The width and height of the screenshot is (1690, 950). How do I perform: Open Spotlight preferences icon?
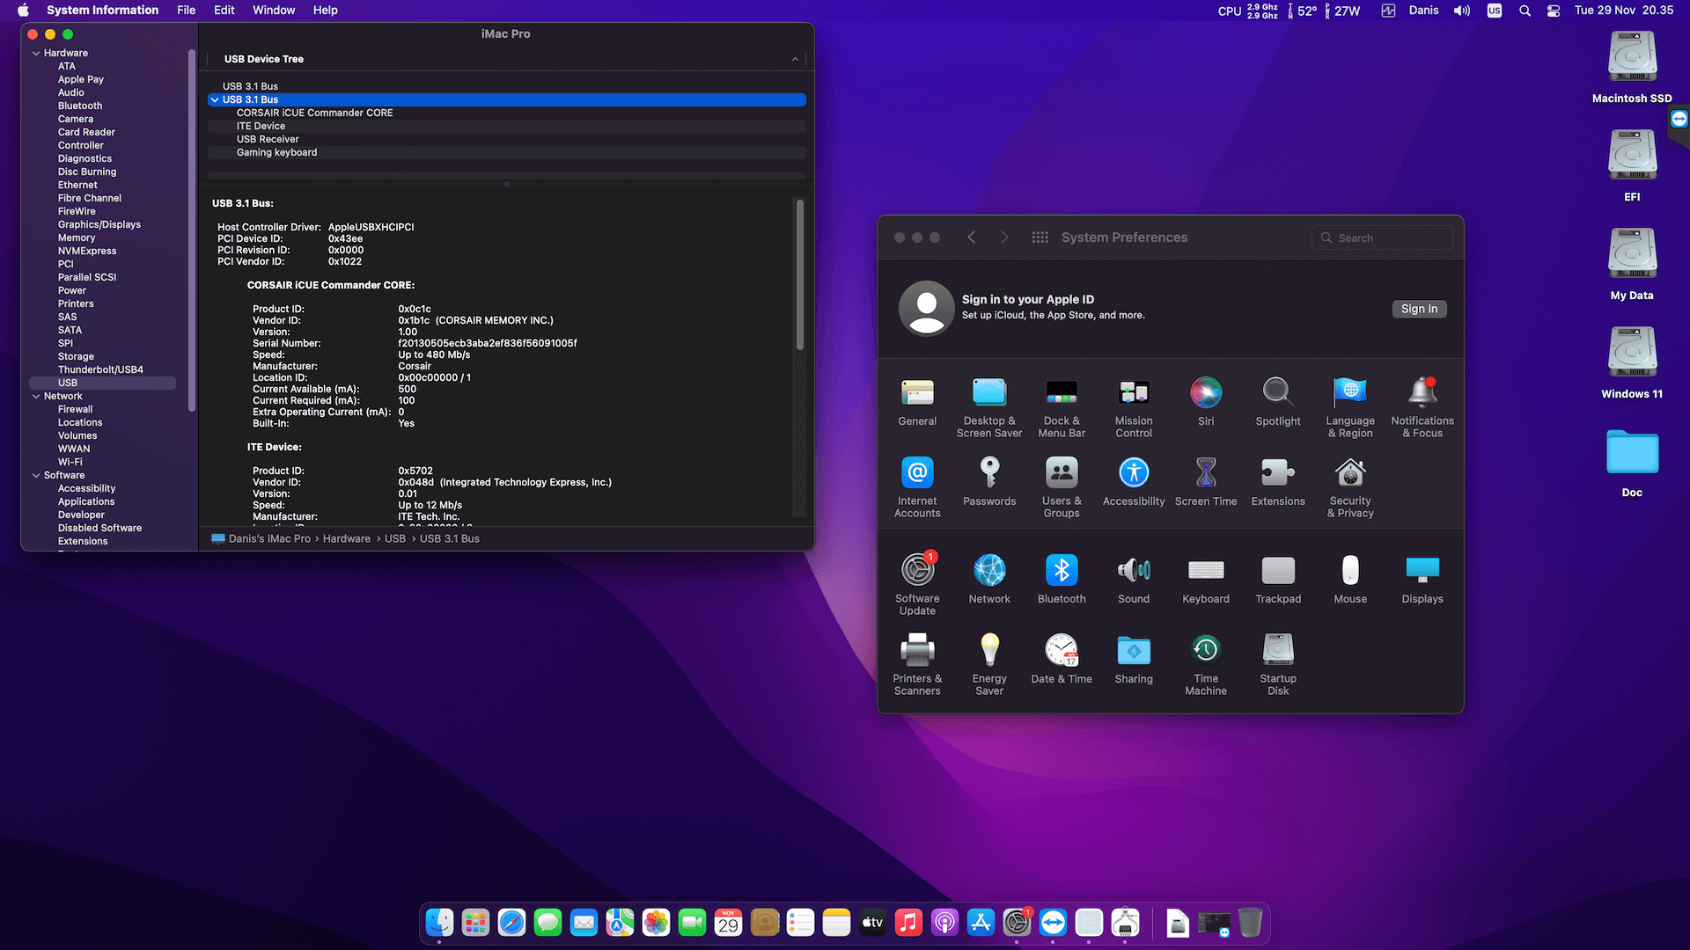pyautogui.click(x=1277, y=393)
